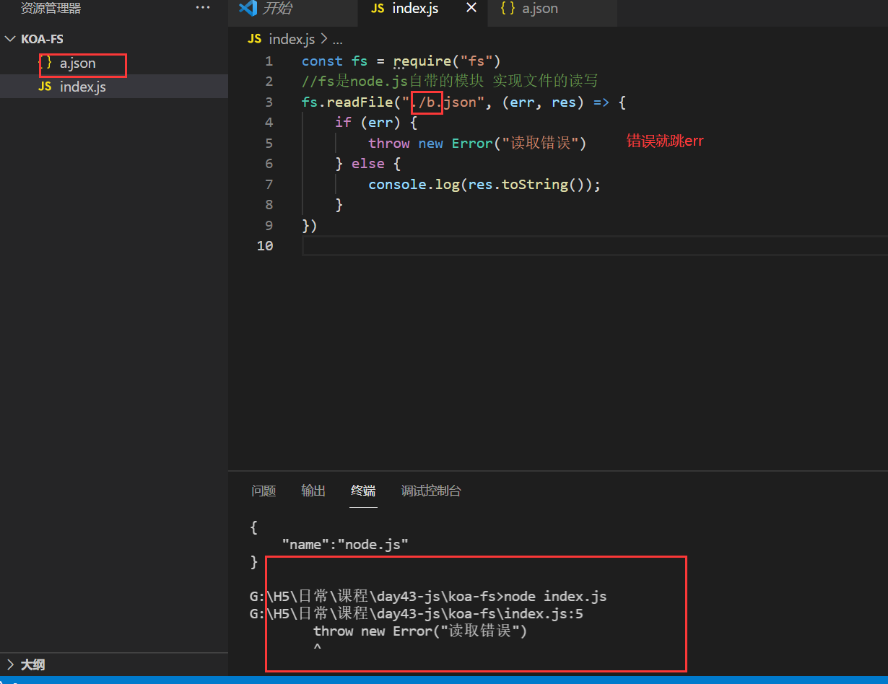This screenshot has width=888, height=684.
Task: Click braces icon beside a.json in explorer
Action: [45, 63]
